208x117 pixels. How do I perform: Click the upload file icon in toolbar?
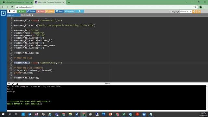tap(14, 11)
